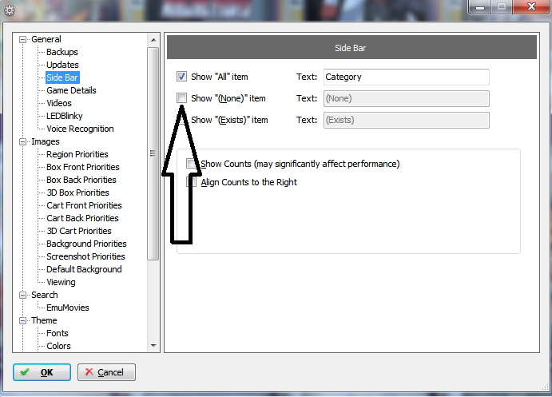
Task: Select Region Priorities under Images
Action: point(77,154)
